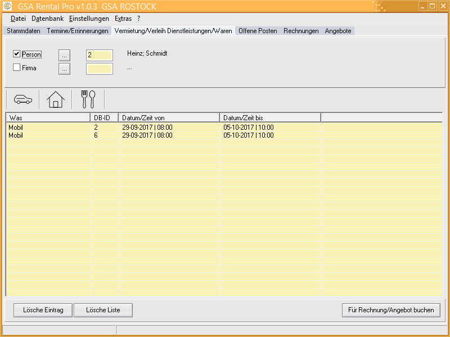Image resolution: width=450 pixels, height=337 pixels.
Task: Open the Datei menu
Action: (x=18, y=19)
